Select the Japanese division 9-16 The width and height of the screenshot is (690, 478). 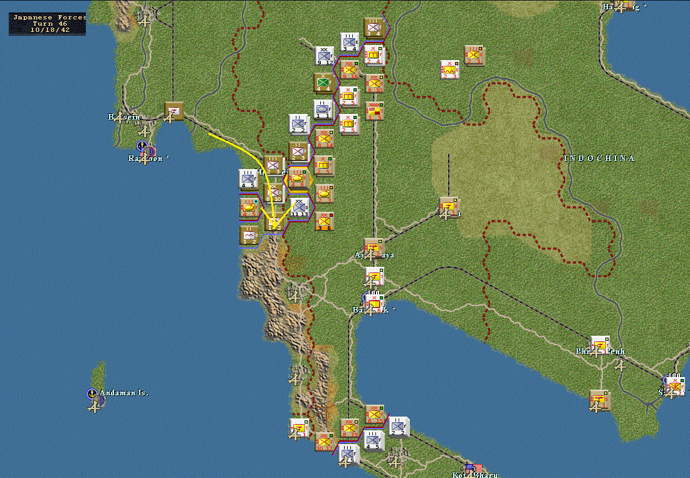click(350, 70)
